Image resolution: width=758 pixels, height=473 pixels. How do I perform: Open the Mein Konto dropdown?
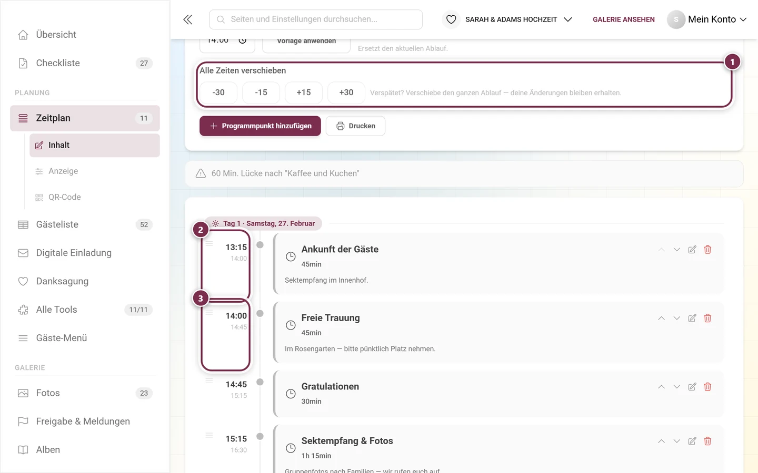click(x=707, y=19)
